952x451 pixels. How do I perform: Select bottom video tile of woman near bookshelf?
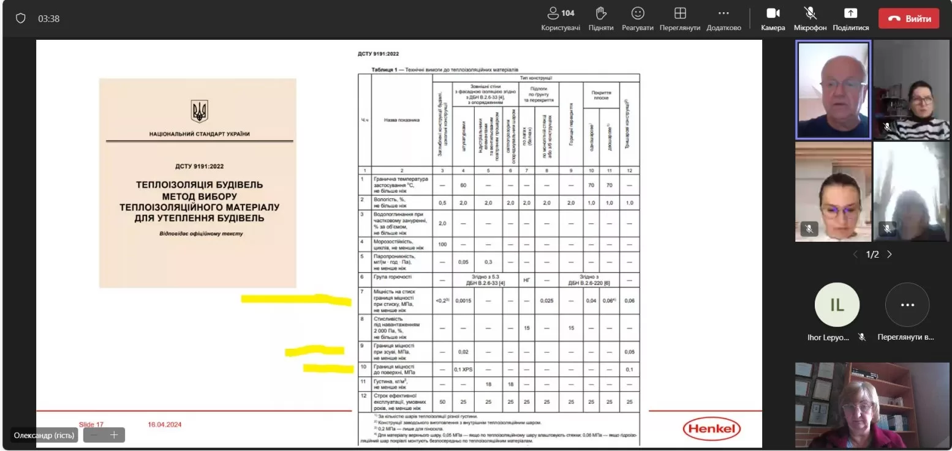click(872, 404)
